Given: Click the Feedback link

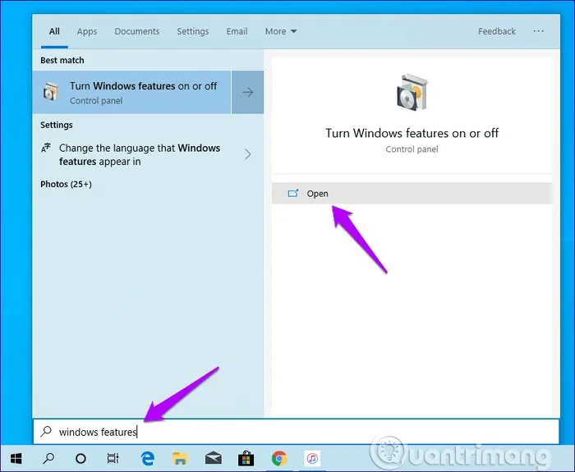Looking at the screenshot, I should (x=497, y=31).
